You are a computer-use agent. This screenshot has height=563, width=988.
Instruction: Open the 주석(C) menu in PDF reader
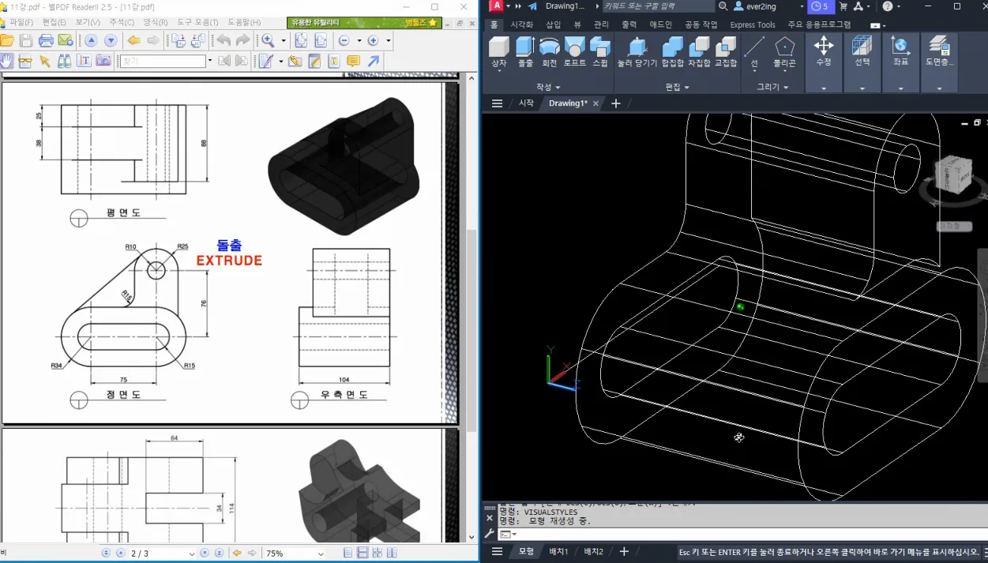[122, 22]
